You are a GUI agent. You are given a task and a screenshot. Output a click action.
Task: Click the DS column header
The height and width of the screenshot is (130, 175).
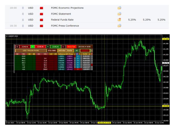(x=39, y=54)
